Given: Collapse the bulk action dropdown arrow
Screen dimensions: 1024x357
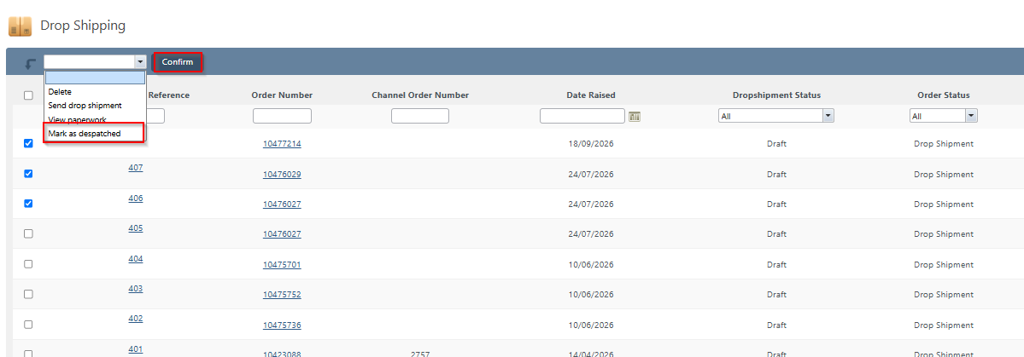Looking at the screenshot, I should point(140,62).
